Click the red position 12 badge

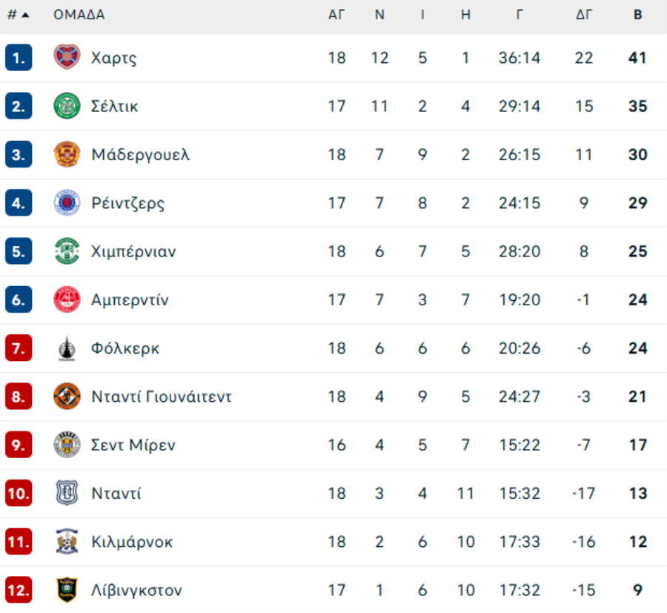pyautogui.click(x=19, y=590)
